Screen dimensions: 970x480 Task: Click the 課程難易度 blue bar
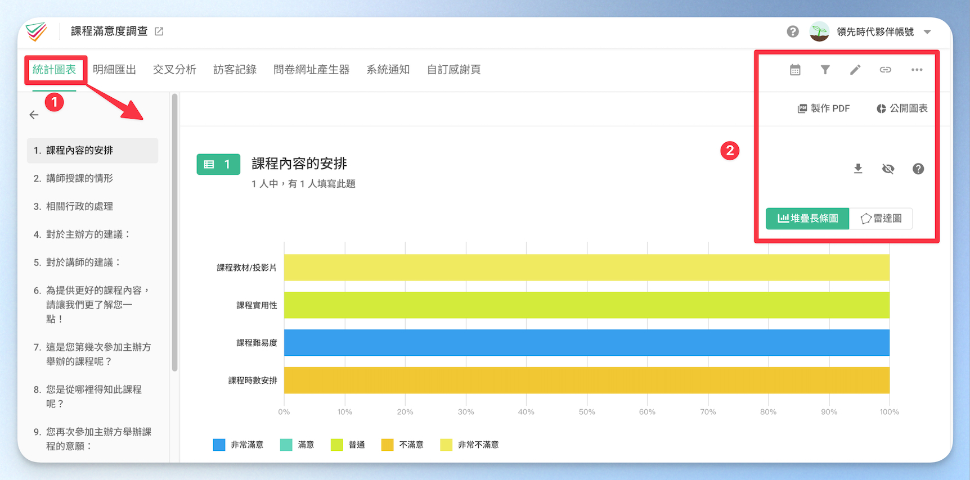(586, 343)
